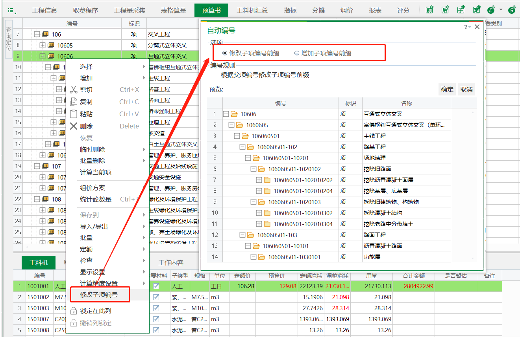Screen dimensions: 520x337
Task: Click the green S+ circle icon
Action: click(x=512, y=10)
